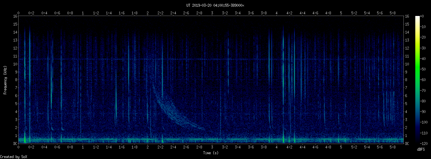The width and height of the screenshot is (431, 159).
Task: Select the -40 dBFS scale label
Action: pyautogui.click(x=424, y=58)
